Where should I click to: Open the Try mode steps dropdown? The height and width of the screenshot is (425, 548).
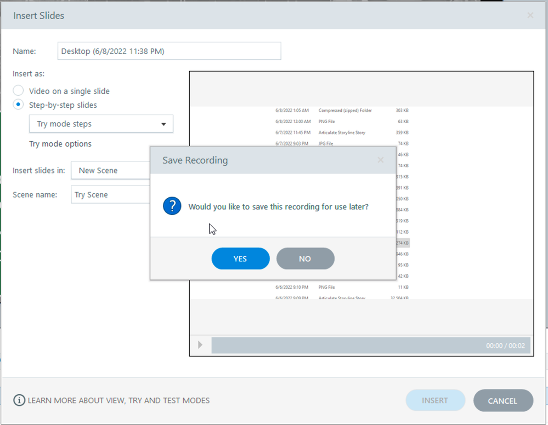[x=101, y=124]
